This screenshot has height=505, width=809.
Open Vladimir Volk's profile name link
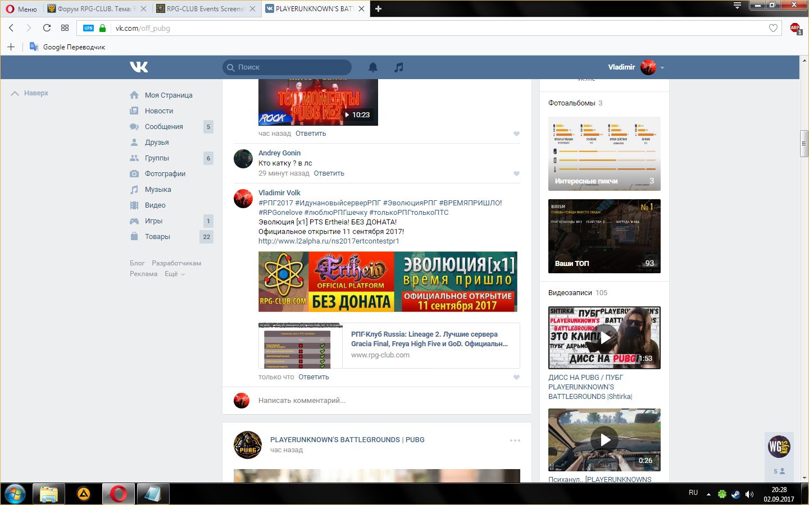coord(279,192)
